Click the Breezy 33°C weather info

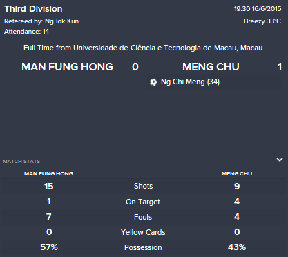(x=262, y=21)
